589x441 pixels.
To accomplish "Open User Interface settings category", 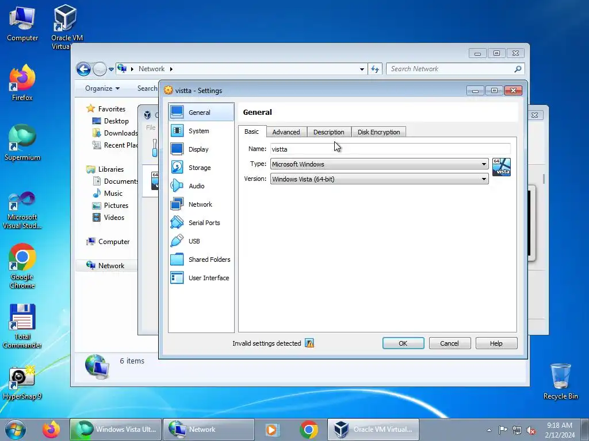I will (201, 278).
